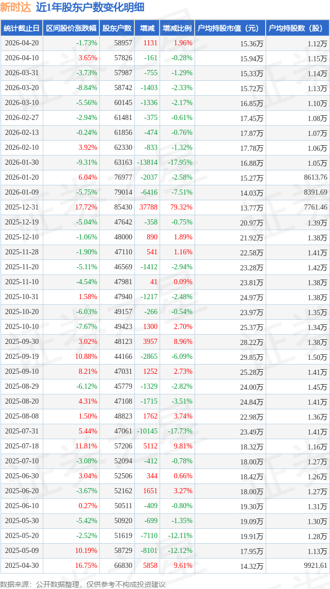Viewport: 330px width, 589px height.
Task: Click the 增减比例 column header
Action: tap(177, 28)
